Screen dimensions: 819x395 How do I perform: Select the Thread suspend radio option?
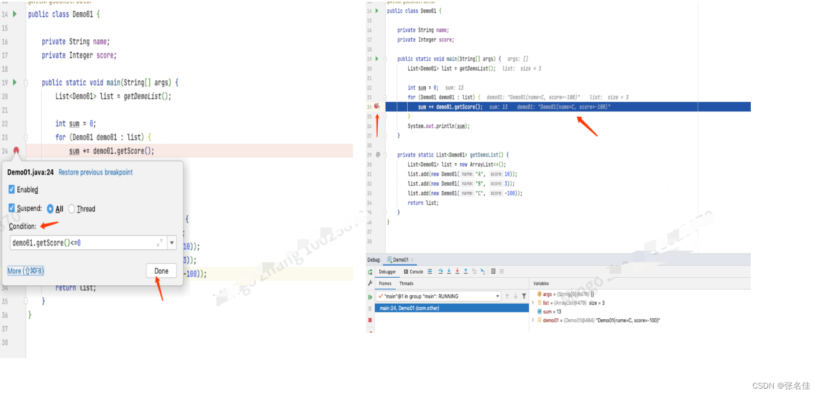coord(72,209)
